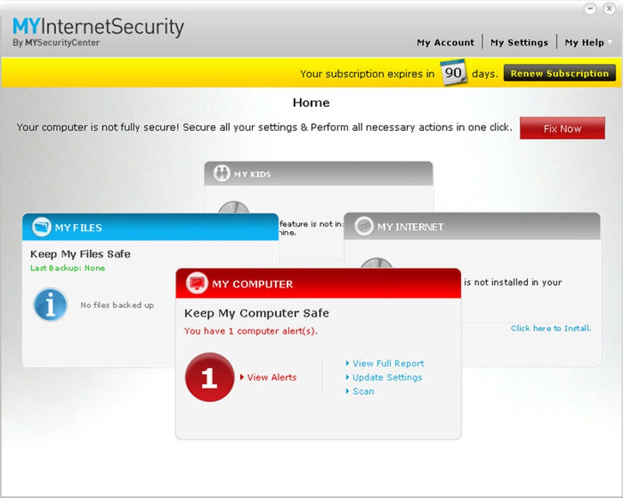623x498 pixels.
Task: Click 'Keep My Computer Safe' heading
Action: pos(257,313)
